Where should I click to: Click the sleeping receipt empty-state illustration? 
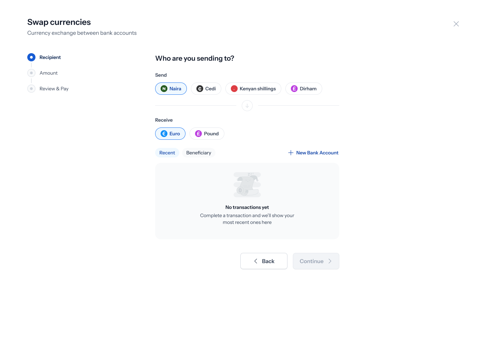[x=247, y=184]
